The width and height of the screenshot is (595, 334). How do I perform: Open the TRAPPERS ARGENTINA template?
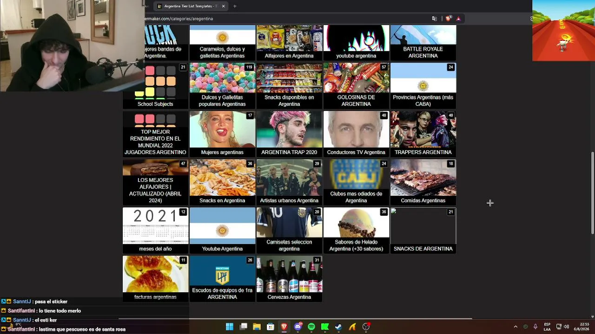click(x=423, y=134)
